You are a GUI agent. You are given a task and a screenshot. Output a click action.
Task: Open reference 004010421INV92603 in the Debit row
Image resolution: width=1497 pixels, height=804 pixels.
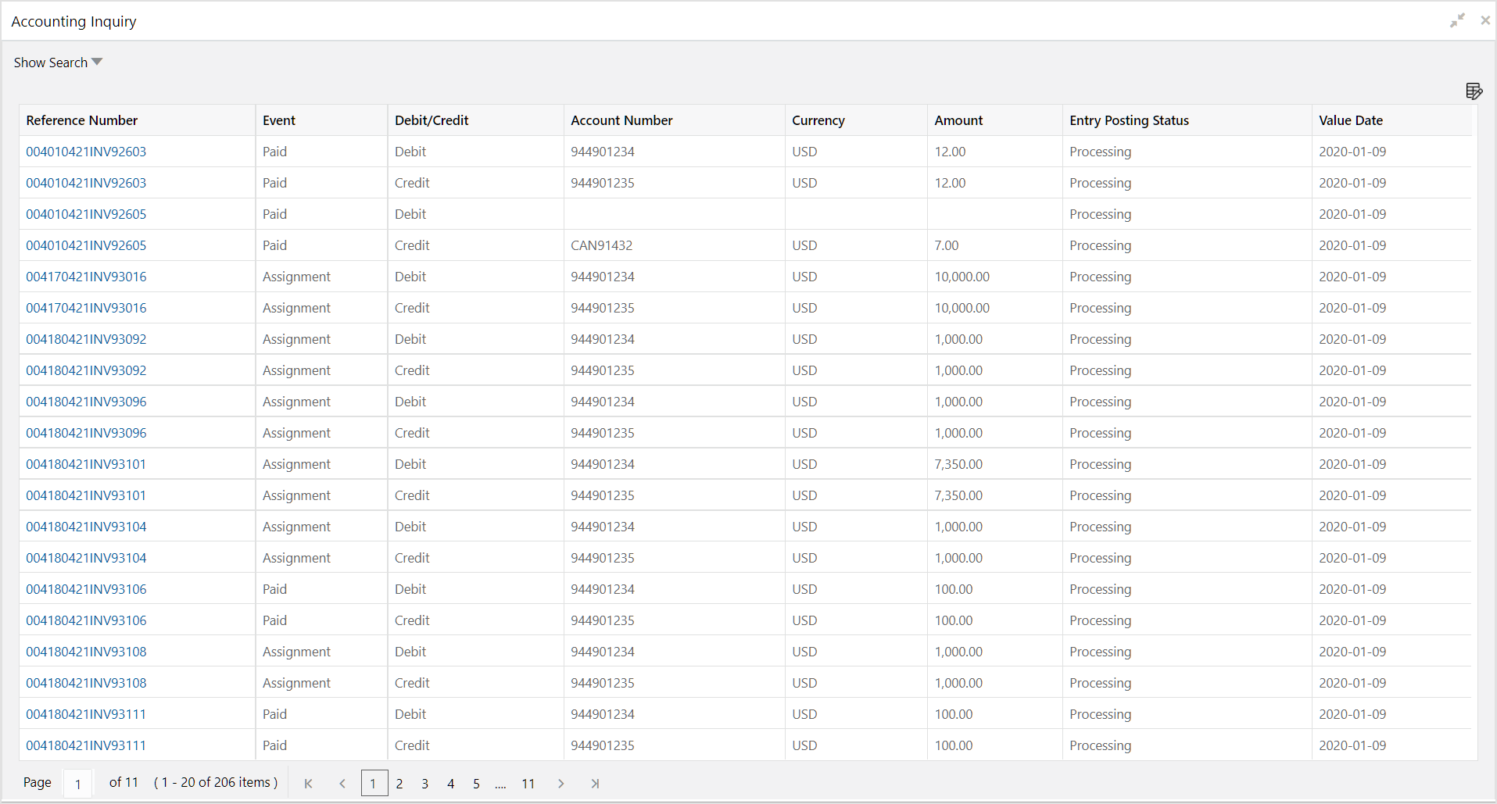pos(86,152)
